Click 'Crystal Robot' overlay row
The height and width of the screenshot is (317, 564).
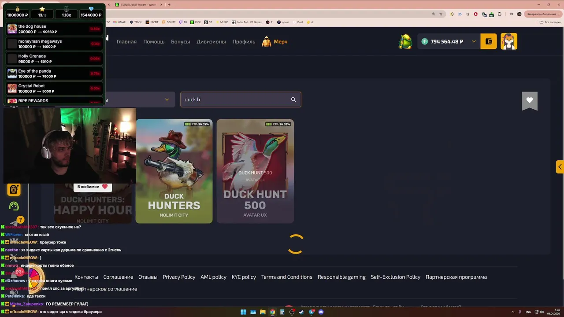pyautogui.click(x=54, y=88)
